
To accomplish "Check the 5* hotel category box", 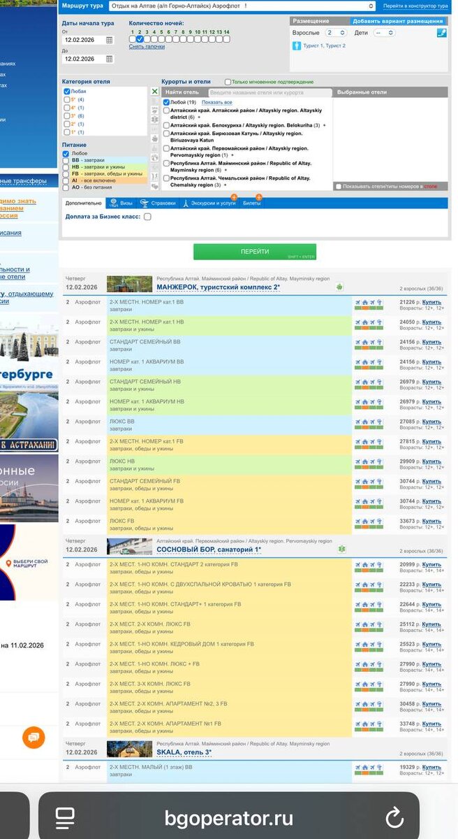I will (x=66, y=99).
